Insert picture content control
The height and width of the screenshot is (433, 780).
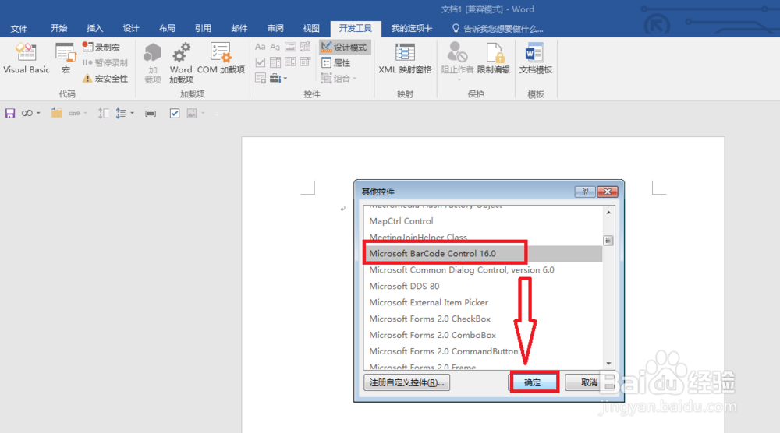click(290, 47)
